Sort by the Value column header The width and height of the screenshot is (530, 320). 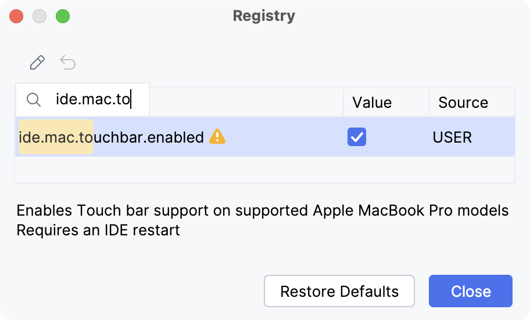pos(372,103)
